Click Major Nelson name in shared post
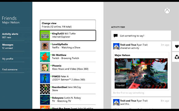179x111 pixels. (122, 55)
